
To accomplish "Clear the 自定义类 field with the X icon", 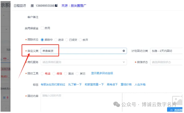I will pos(124,51).
